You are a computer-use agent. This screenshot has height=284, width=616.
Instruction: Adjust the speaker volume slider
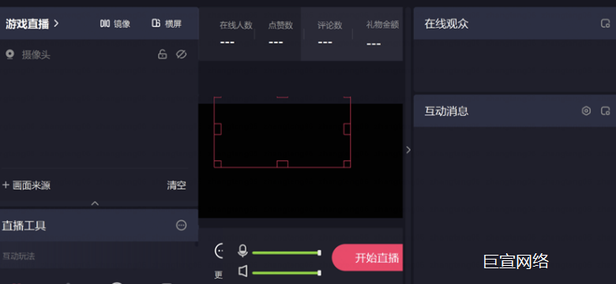[x=287, y=273]
